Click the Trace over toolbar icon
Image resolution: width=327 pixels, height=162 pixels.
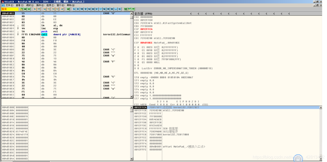pyautogui.click(x=57, y=9)
